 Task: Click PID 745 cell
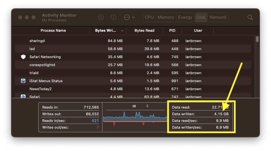[x=175, y=57]
